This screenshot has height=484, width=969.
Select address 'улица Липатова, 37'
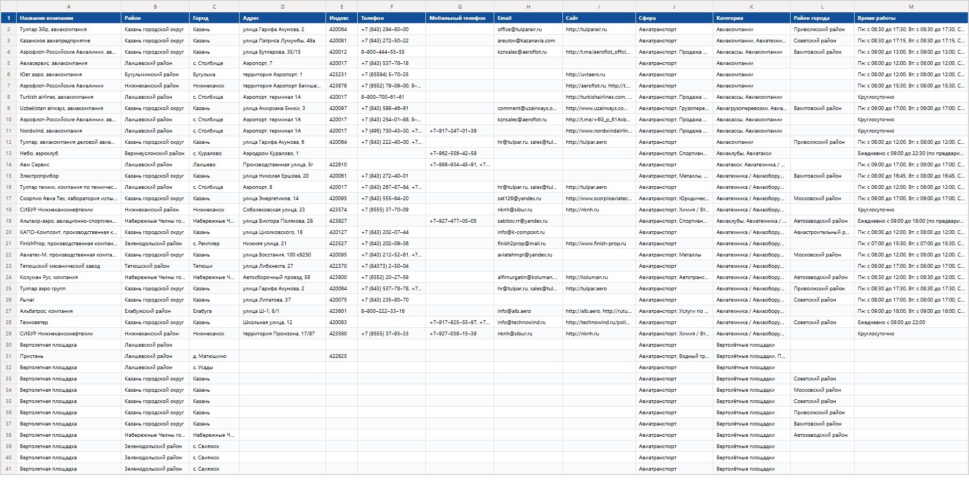[x=283, y=300]
